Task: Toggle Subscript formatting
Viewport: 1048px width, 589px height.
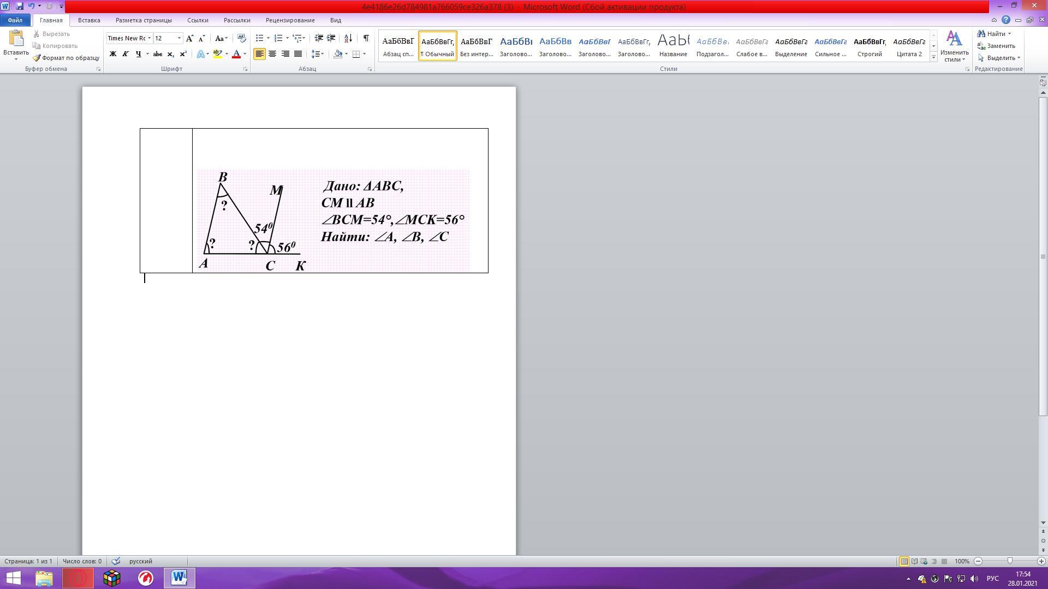Action: pos(170,54)
